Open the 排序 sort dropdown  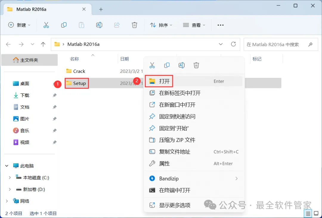coord(161,25)
